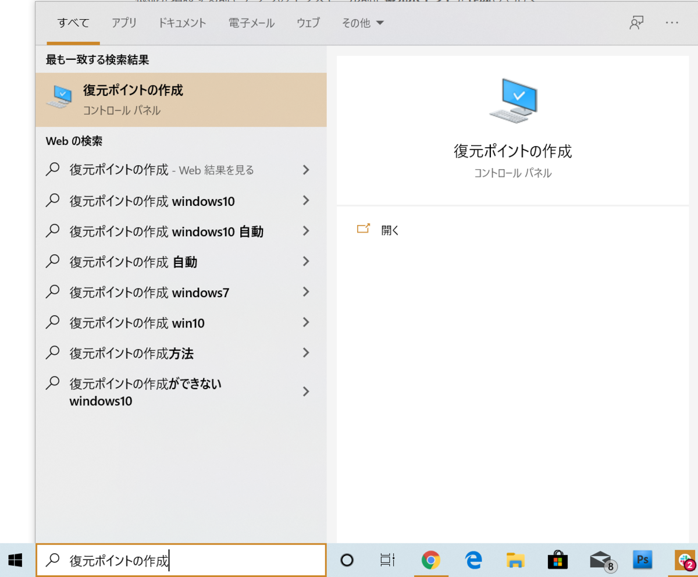Select suggestion 復元ポイントの作成 win10
Image resolution: width=698 pixels, height=577 pixels.
(181, 322)
